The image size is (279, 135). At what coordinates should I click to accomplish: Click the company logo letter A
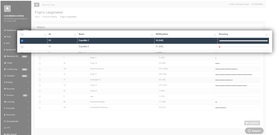7,9
